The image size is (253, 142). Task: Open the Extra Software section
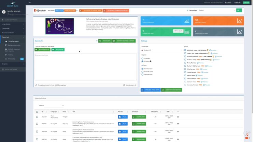pyautogui.click(x=11, y=69)
